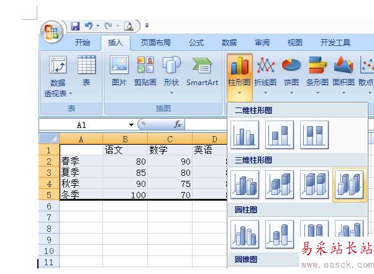Choose the highlighted 3-D column chart

(349, 185)
